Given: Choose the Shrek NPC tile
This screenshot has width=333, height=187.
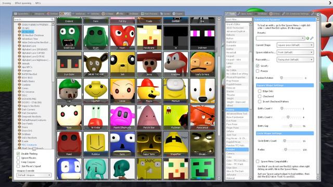Looking at the screenshot, I should click(202, 144).
